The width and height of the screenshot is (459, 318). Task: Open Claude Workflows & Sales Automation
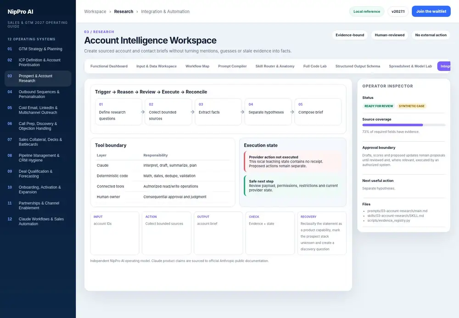click(x=38, y=221)
